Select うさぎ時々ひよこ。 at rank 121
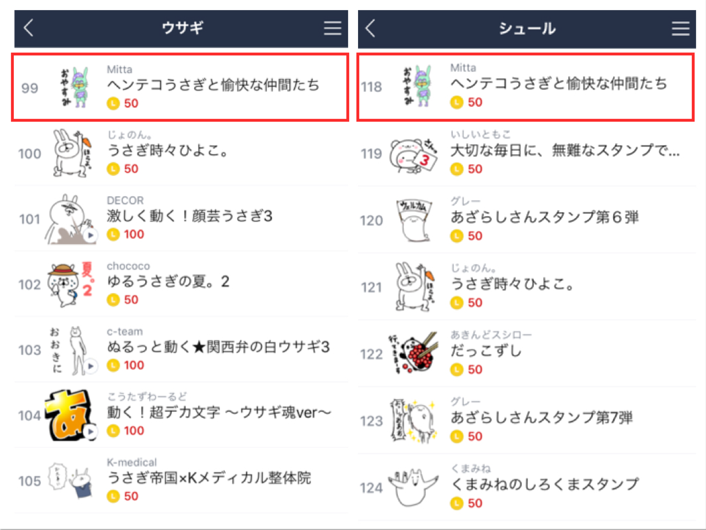The image size is (706, 530). 526,287
